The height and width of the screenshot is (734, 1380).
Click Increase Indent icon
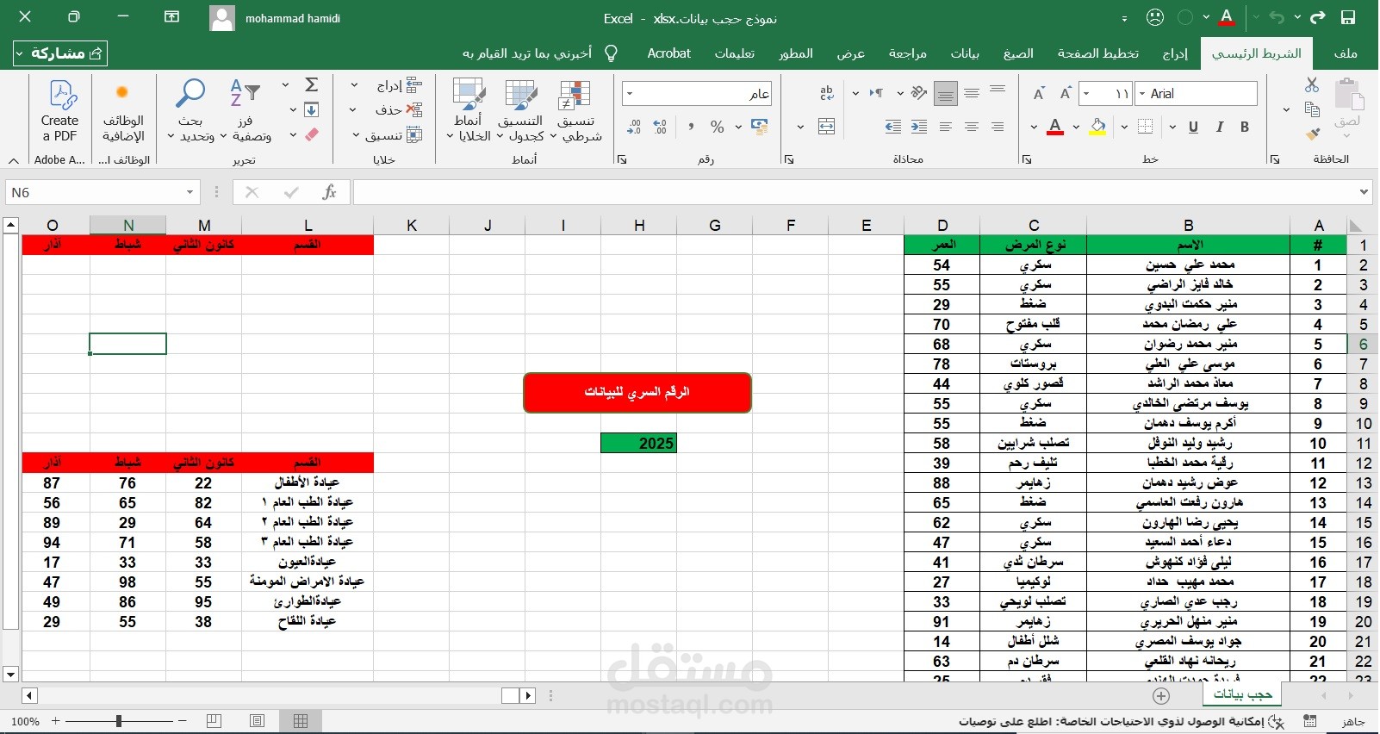(x=893, y=127)
